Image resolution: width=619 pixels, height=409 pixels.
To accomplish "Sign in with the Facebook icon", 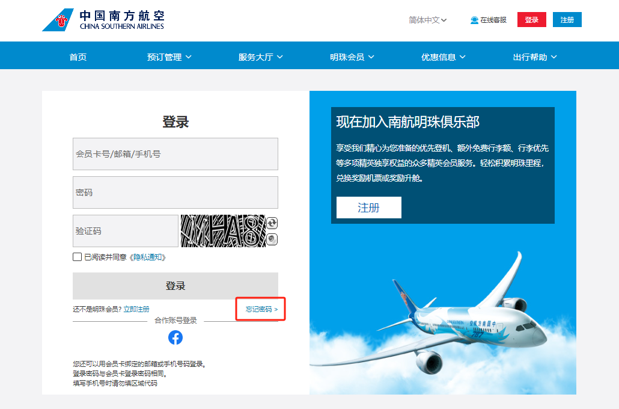I will click(x=175, y=337).
